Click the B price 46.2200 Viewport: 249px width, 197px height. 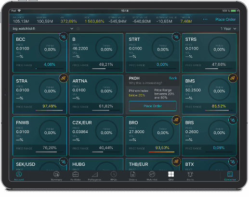pyautogui.click(x=80, y=49)
